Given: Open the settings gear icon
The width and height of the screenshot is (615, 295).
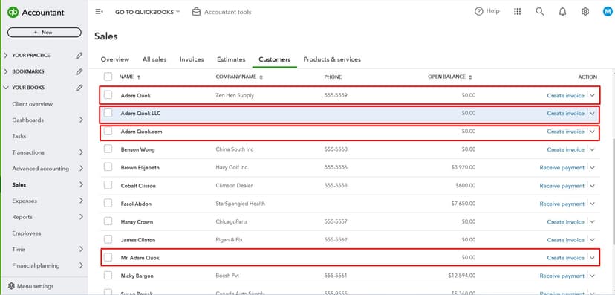Looking at the screenshot, I should point(585,12).
